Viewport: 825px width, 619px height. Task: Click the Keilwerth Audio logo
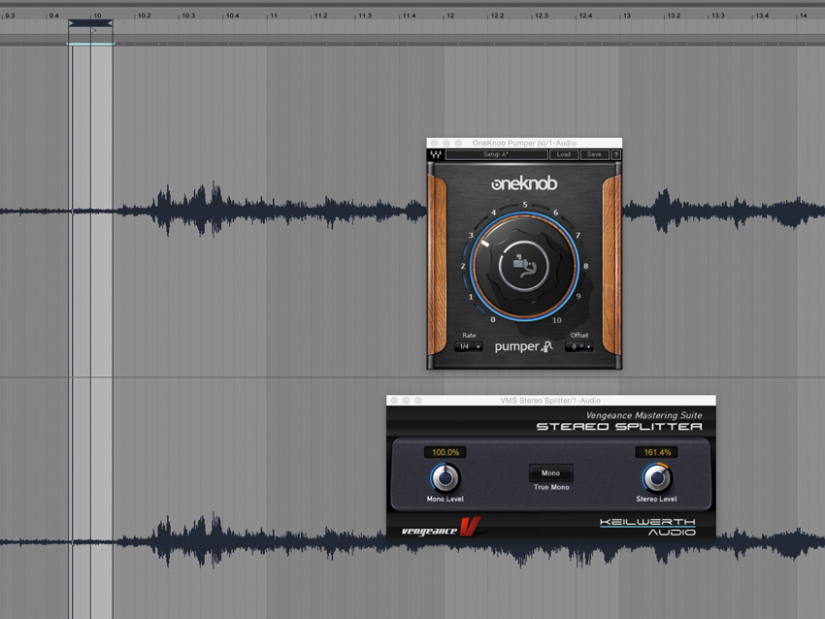[647, 527]
